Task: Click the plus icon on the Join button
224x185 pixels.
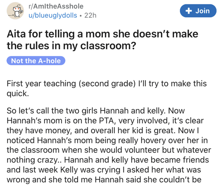Action: 190,11
